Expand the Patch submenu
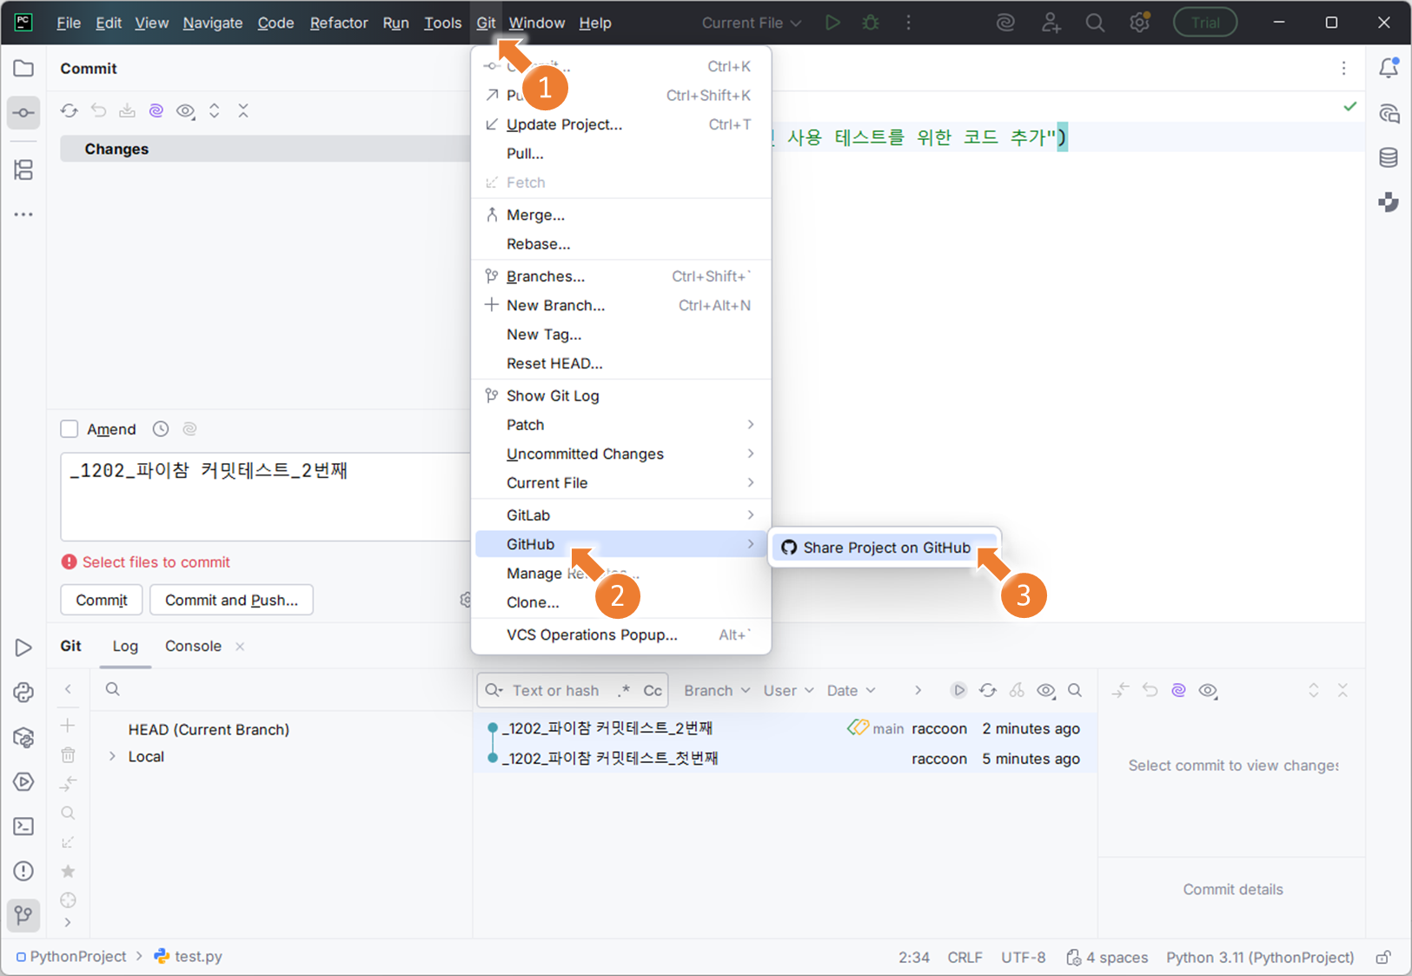 coord(621,425)
